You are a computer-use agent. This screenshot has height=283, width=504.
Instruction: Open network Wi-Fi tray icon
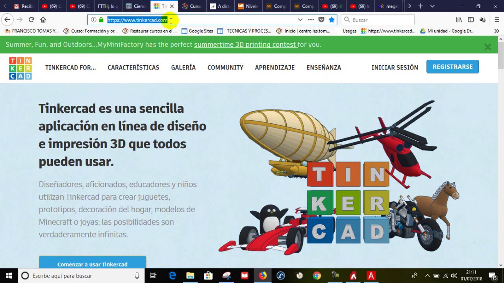pyautogui.click(x=445, y=276)
